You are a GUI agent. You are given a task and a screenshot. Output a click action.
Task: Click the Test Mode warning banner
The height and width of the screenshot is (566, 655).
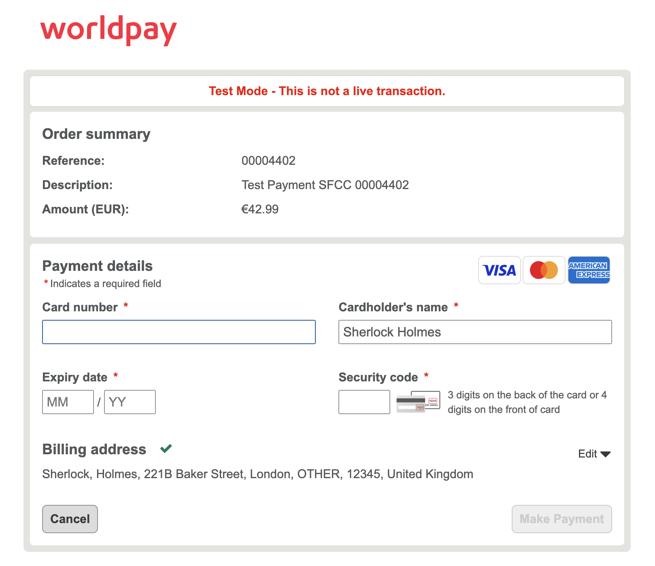[x=327, y=91]
